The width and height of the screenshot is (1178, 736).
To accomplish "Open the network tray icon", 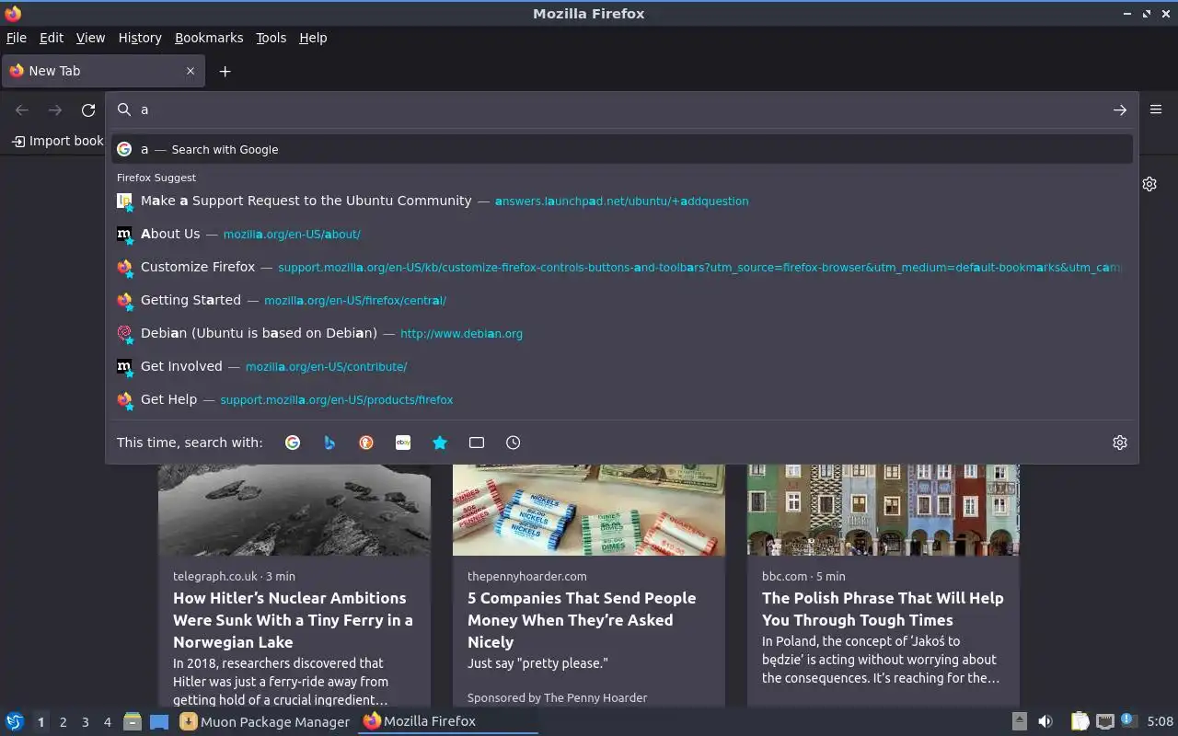I will (x=1105, y=721).
